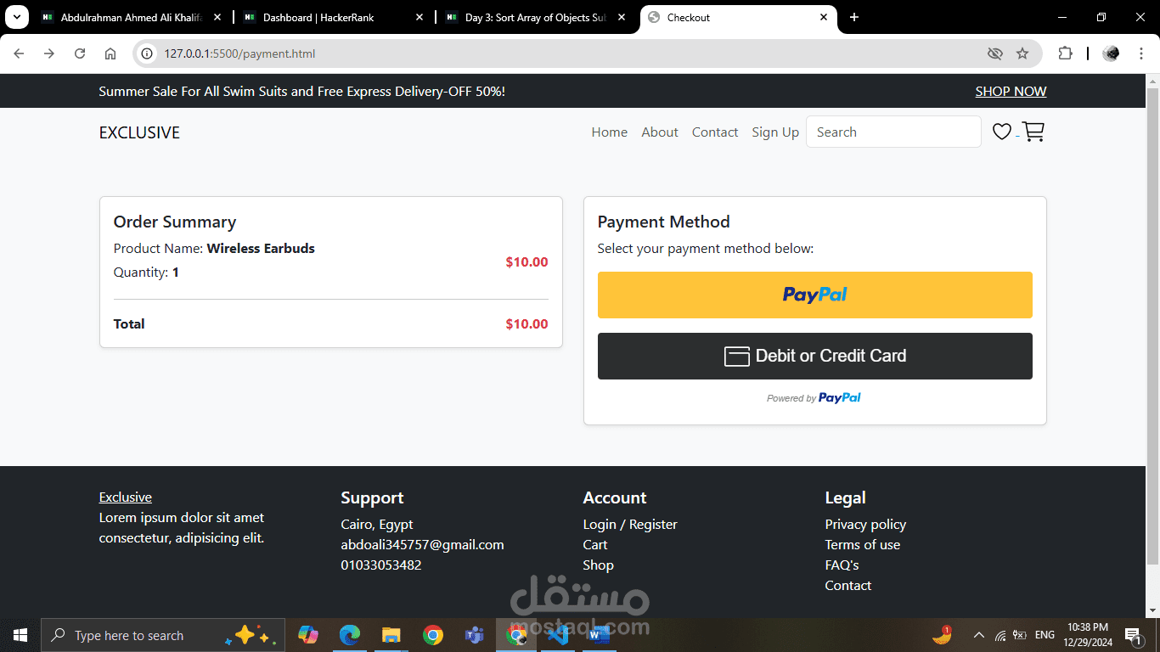This screenshot has height=652, width=1160.
Task: Open the Privacy policy footer link
Action: [x=865, y=524]
